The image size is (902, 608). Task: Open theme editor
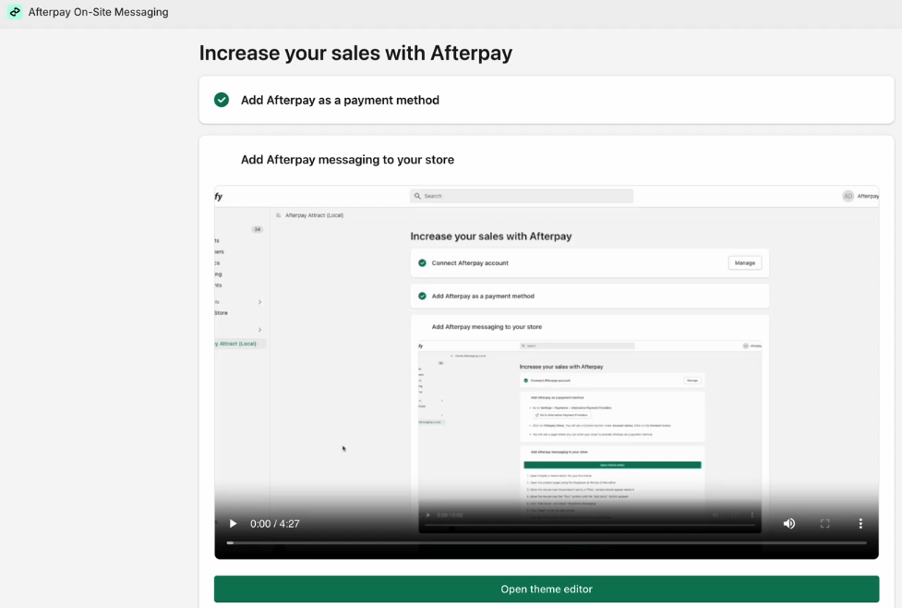pos(547,590)
